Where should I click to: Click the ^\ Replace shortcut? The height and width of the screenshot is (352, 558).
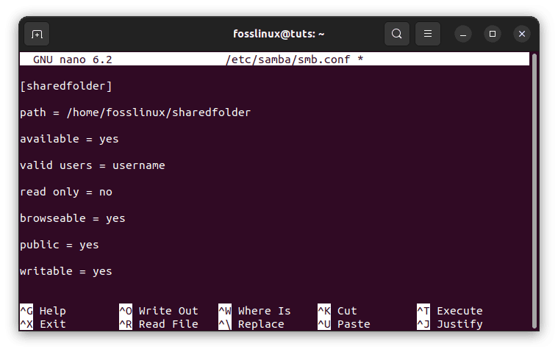click(x=251, y=324)
